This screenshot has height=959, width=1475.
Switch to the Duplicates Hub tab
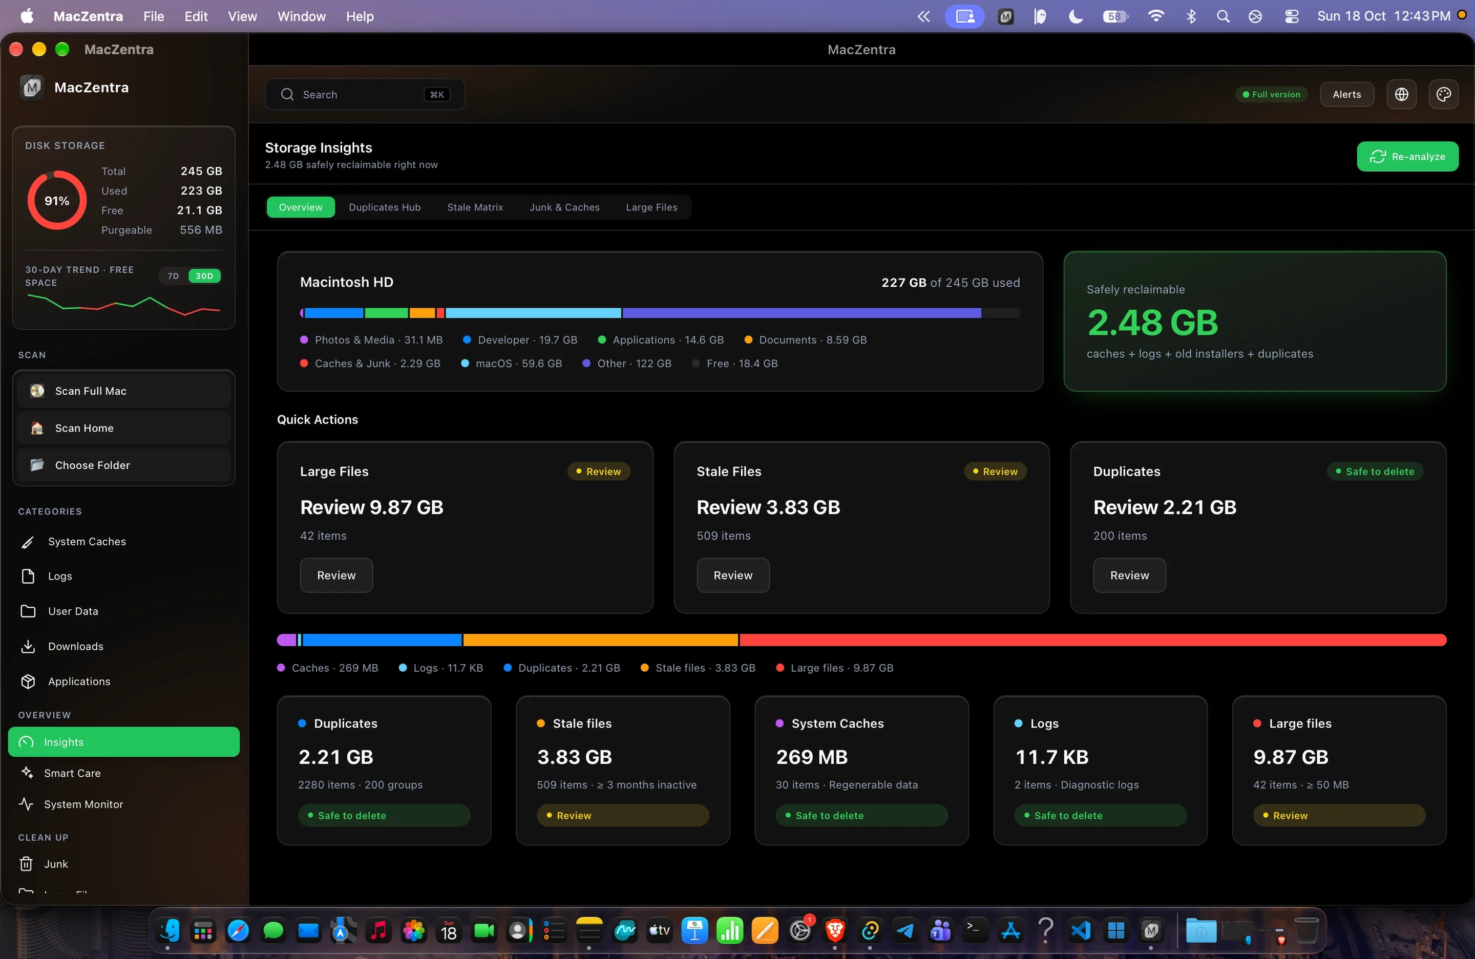384,207
